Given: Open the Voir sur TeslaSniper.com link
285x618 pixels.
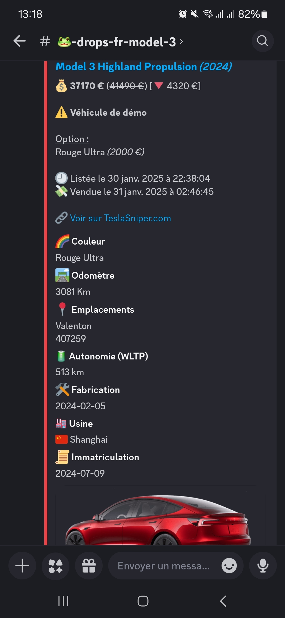Looking at the screenshot, I should (120, 218).
